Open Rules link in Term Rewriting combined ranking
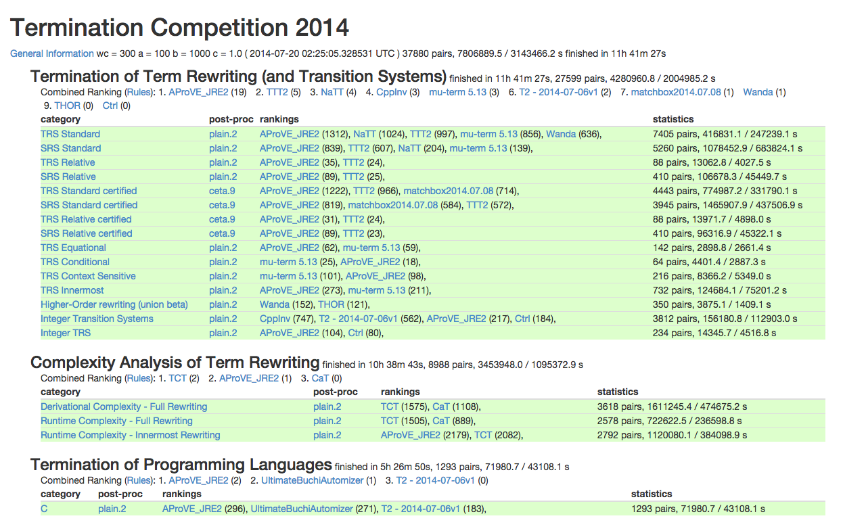The width and height of the screenshot is (866, 531). tap(139, 92)
